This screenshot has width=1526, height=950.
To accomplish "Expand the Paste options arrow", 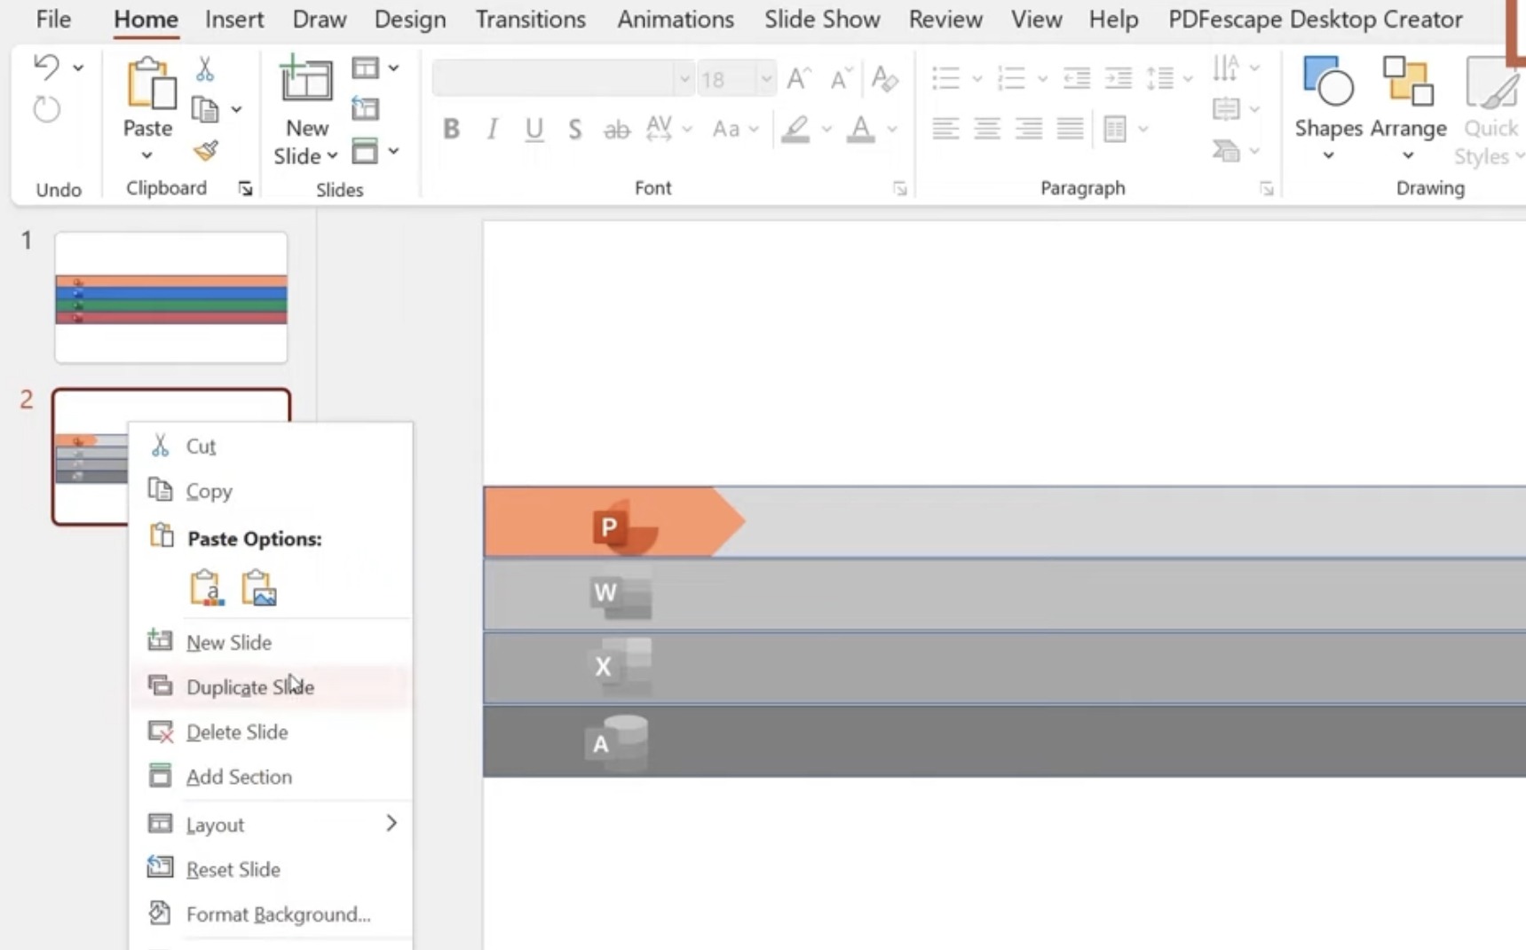I will click(x=147, y=156).
